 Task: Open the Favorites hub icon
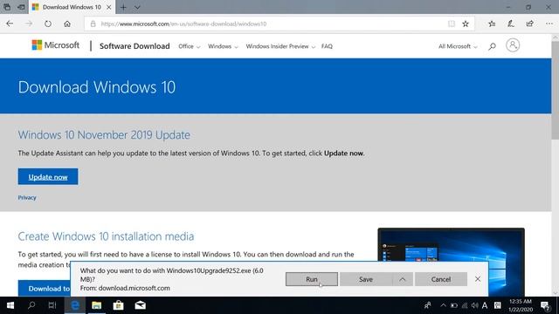click(492, 24)
